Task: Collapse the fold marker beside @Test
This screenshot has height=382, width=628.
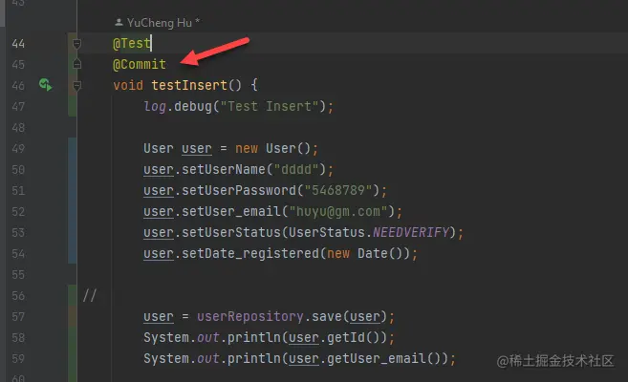Action: point(76,43)
